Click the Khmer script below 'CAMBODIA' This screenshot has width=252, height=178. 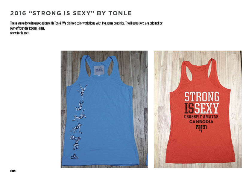[201, 128]
